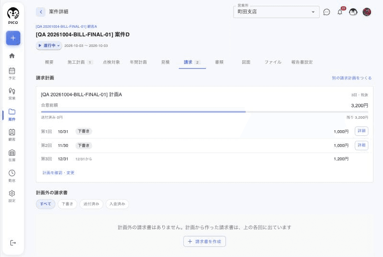Viewport: 383px width, 257px height.
Task: Select the 請求 tab
Action: 192,62
